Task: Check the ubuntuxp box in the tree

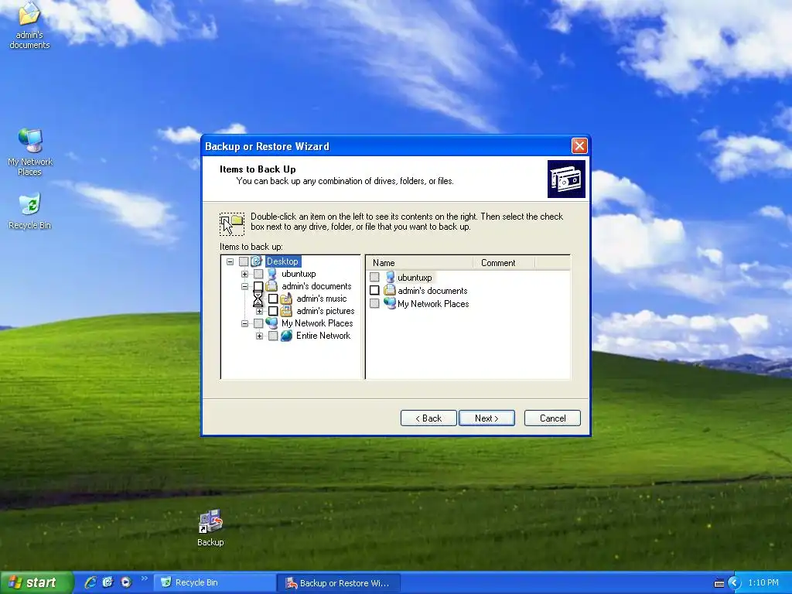Action: [258, 274]
